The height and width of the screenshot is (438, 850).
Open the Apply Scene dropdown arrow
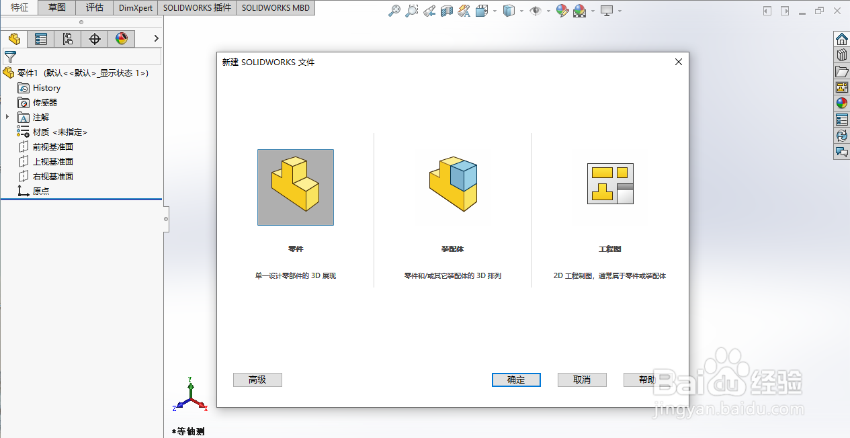[x=592, y=11]
